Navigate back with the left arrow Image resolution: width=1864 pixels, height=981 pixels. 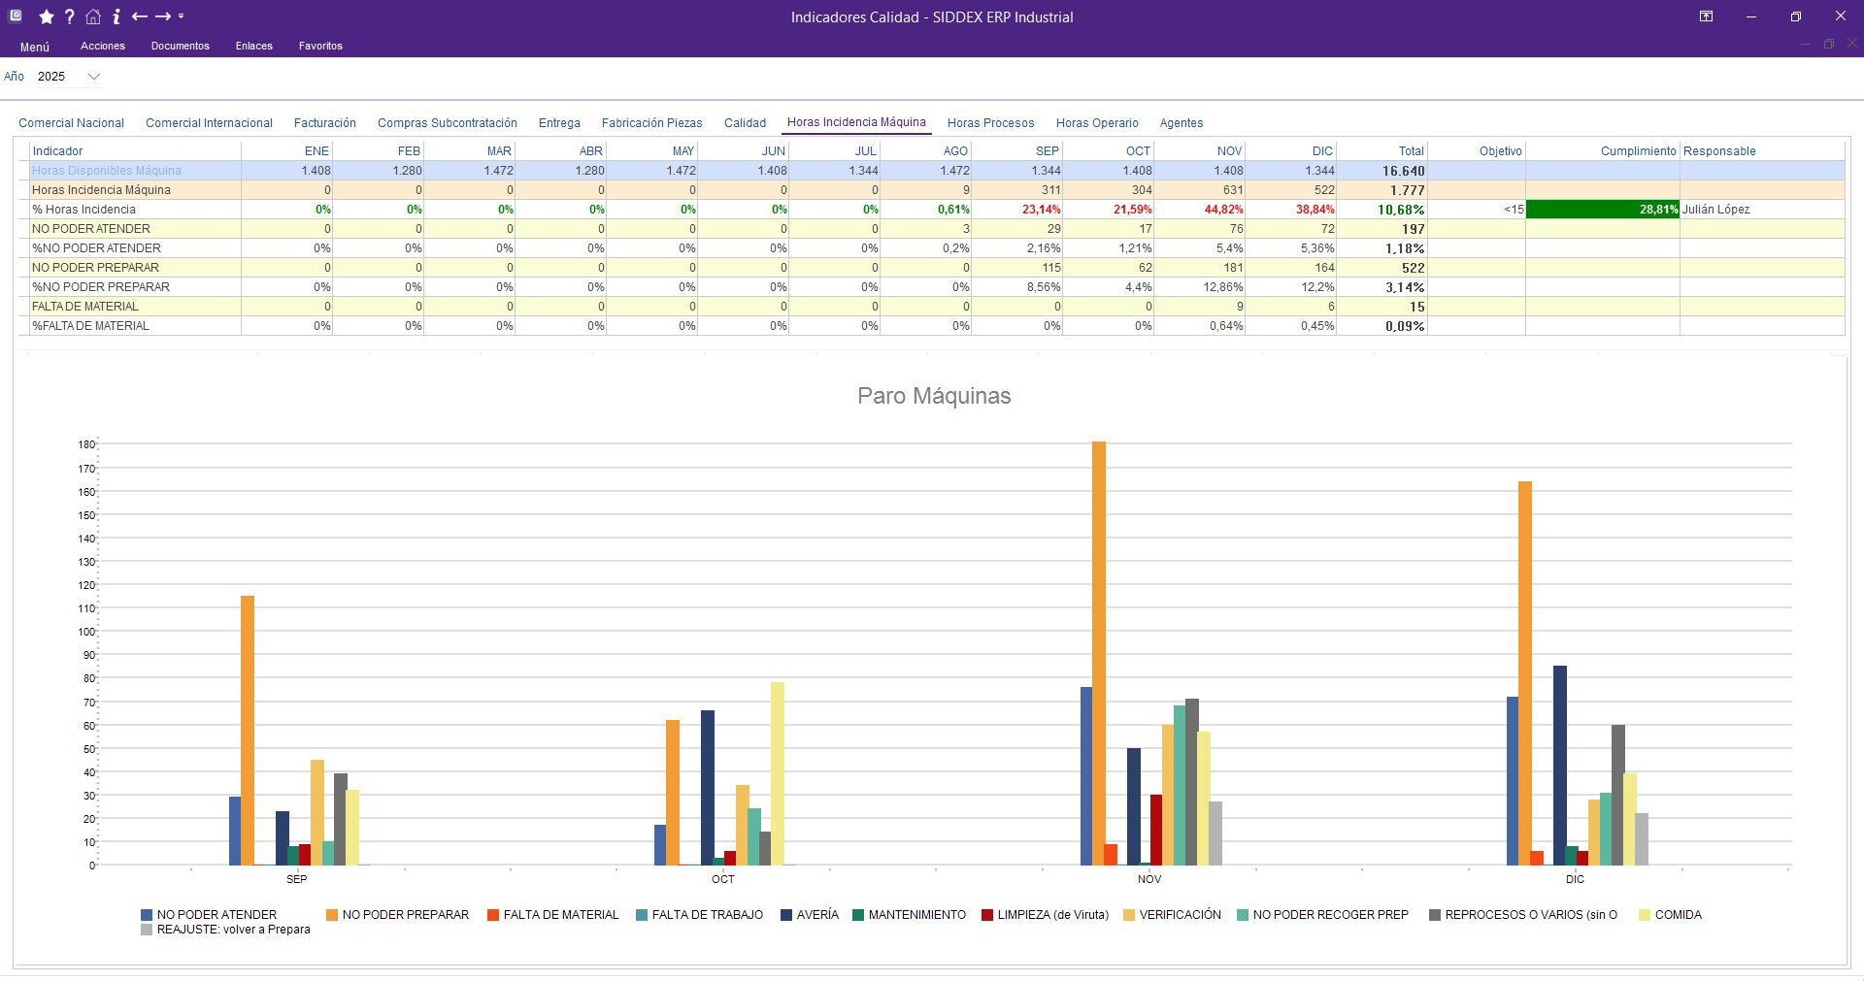pyautogui.click(x=139, y=16)
